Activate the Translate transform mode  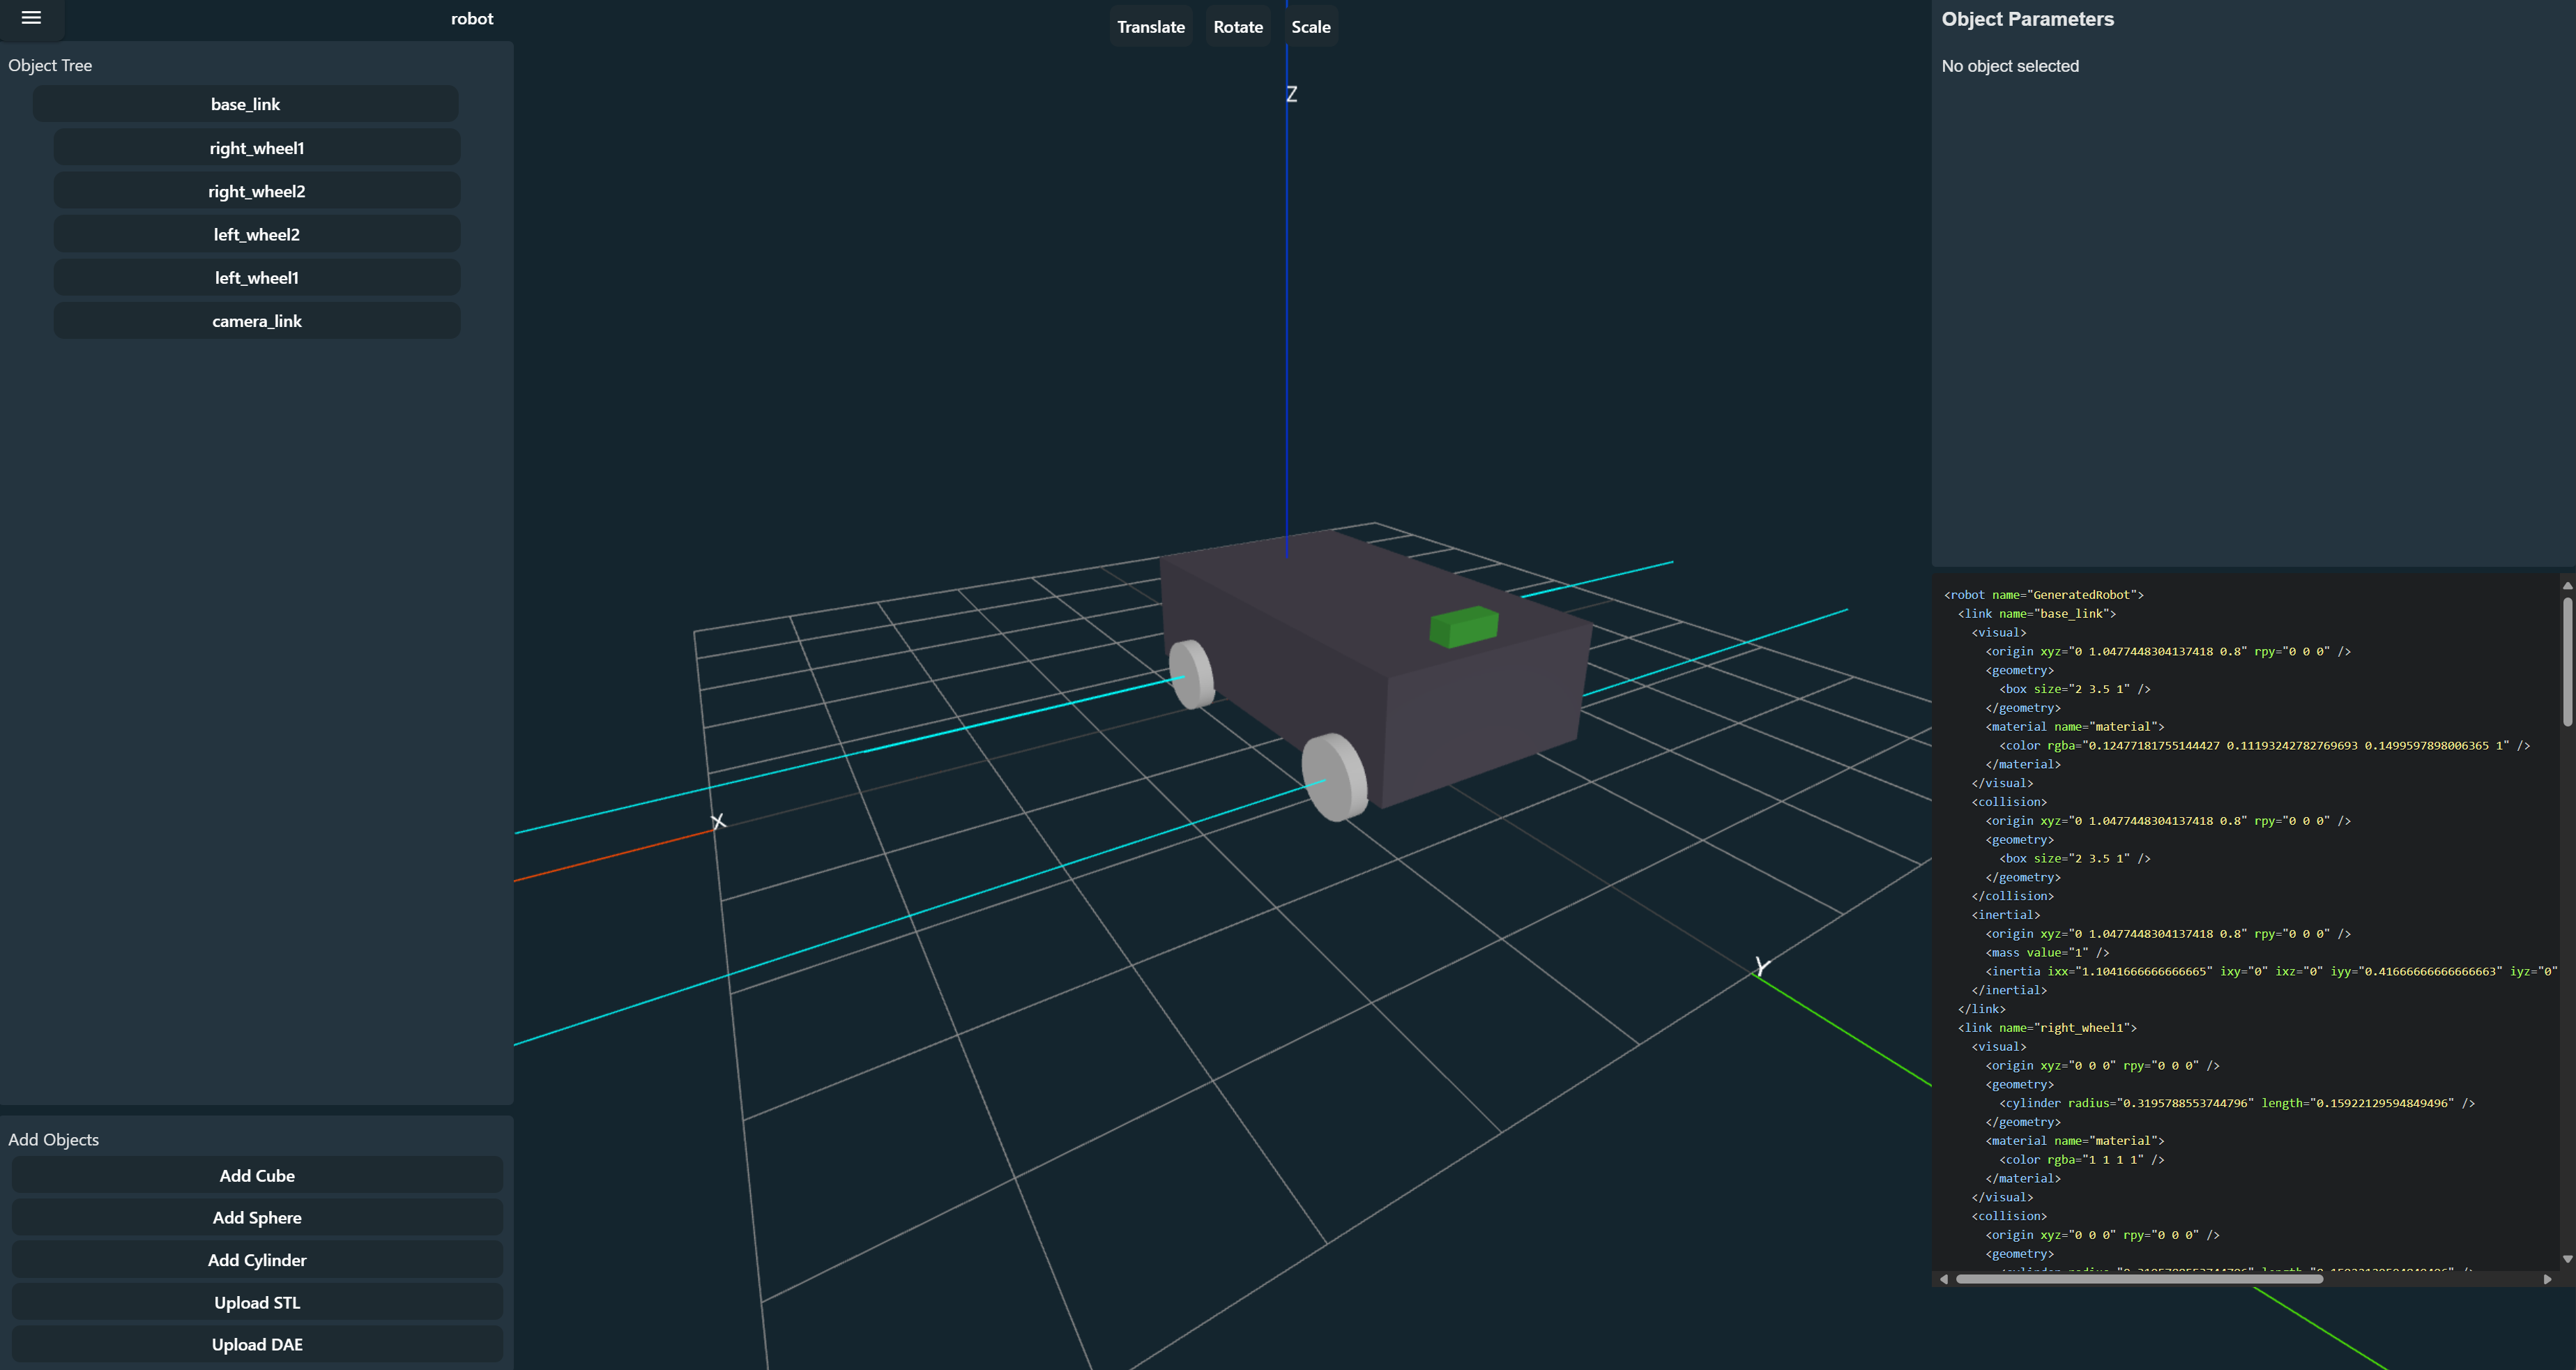pyautogui.click(x=1150, y=27)
